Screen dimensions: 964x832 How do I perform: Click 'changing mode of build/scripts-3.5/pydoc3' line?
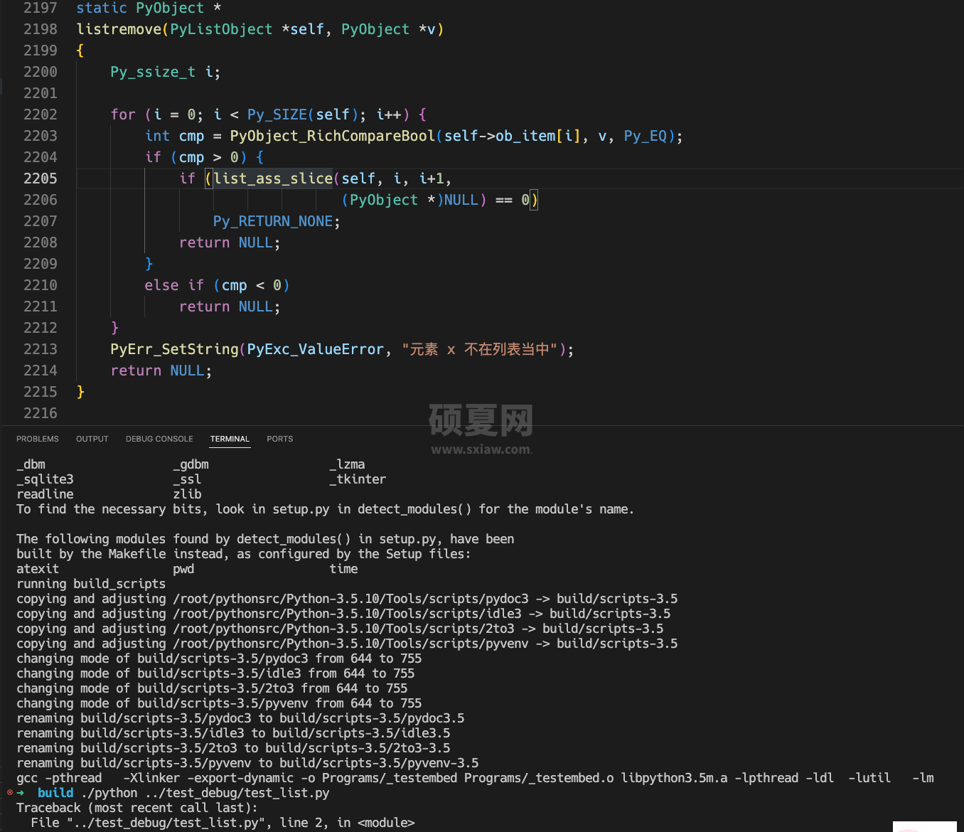[219, 658]
